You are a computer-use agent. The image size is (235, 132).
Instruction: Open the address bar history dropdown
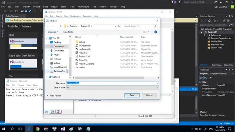tap(116, 26)
